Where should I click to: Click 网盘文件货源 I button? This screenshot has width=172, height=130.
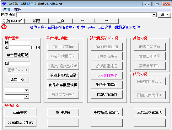150,81
